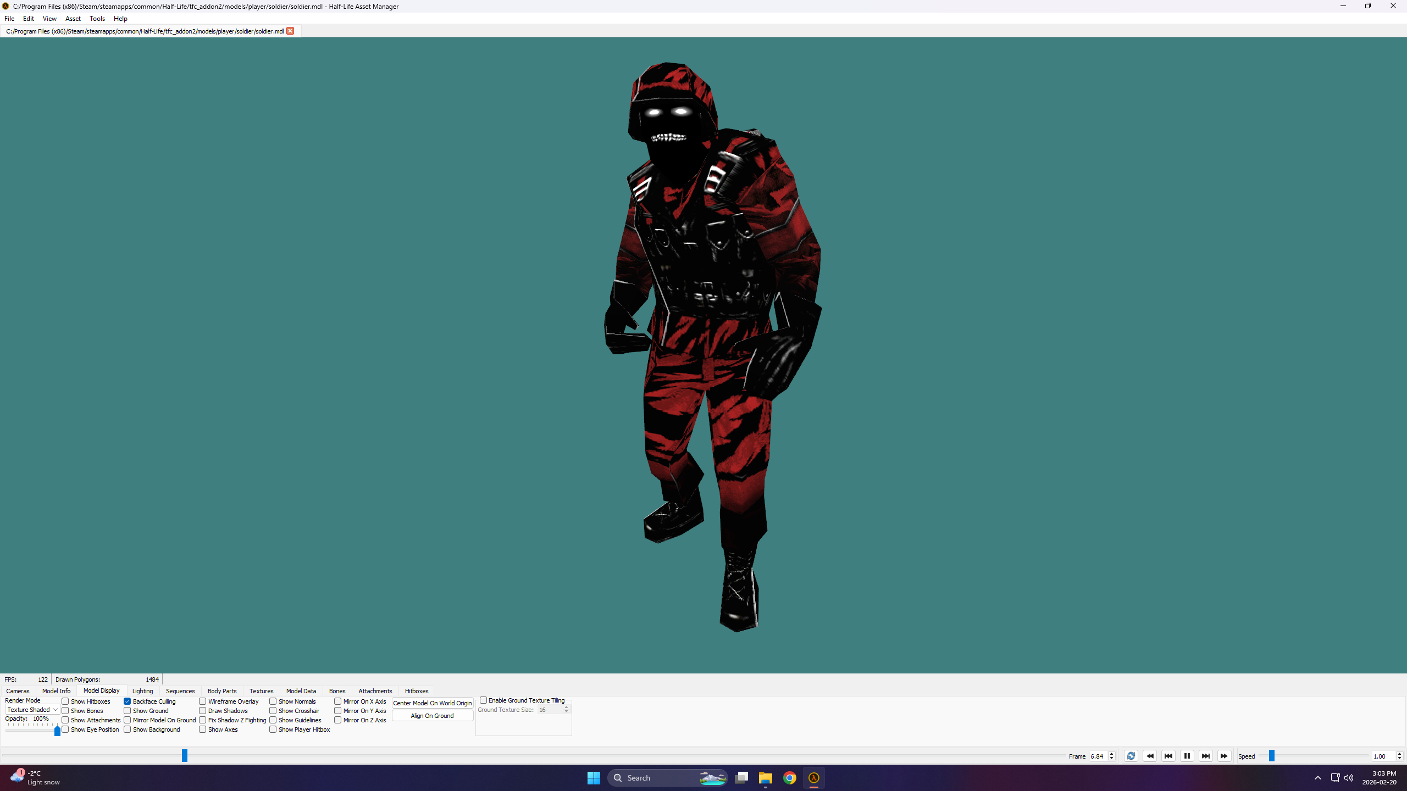The height and width of the screenshot is (791, 1407).
Task: Open the Help menu
Action: (120, 19)
